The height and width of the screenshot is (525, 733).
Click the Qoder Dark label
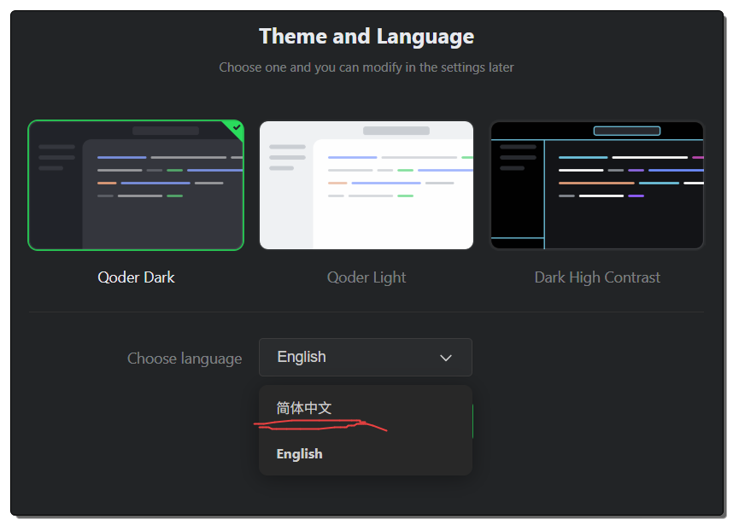(x=136, y=277)
